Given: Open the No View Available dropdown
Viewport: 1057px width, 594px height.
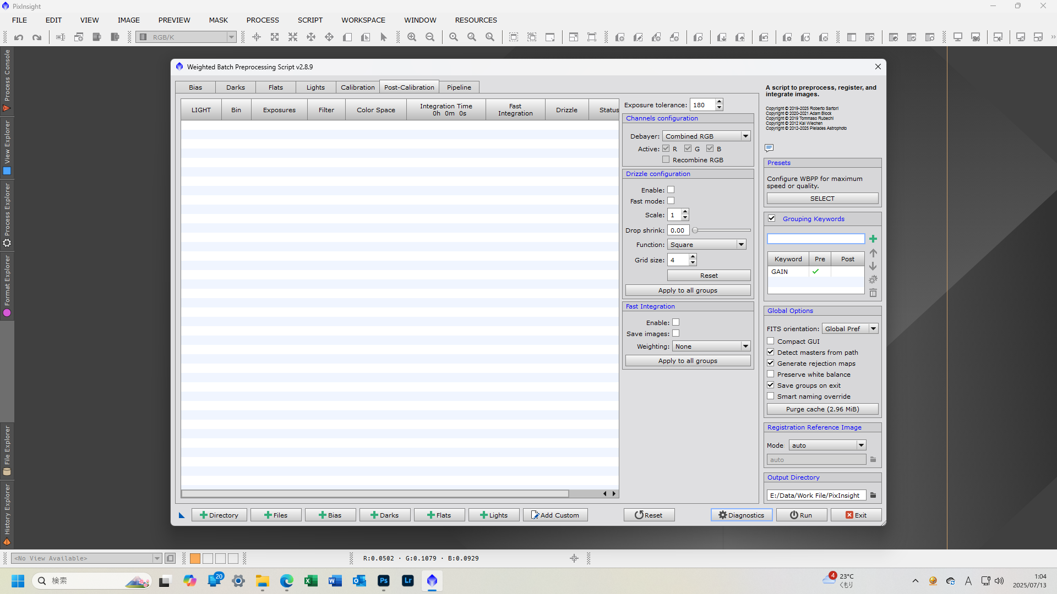Looking at the screenshot, I should click(x=86, y=558).
